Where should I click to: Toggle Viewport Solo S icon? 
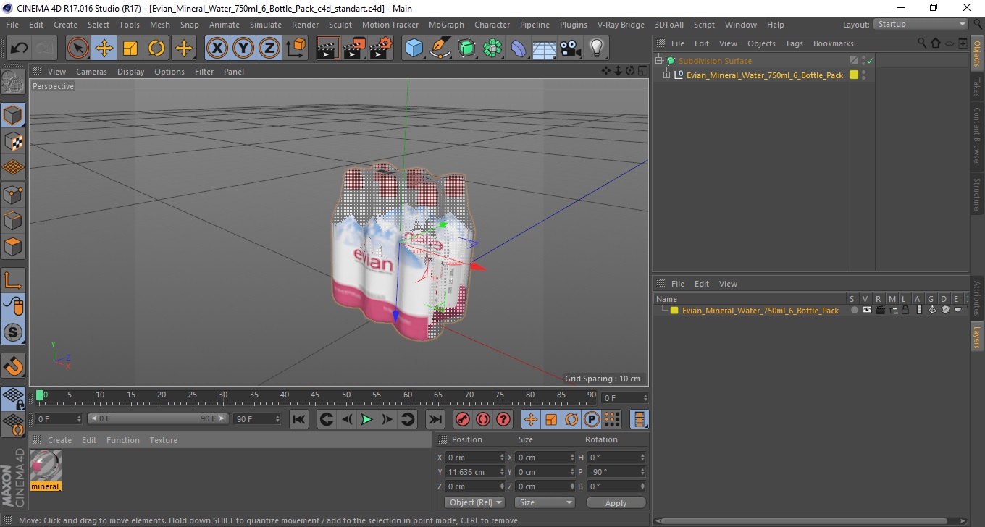coord(13,333)
